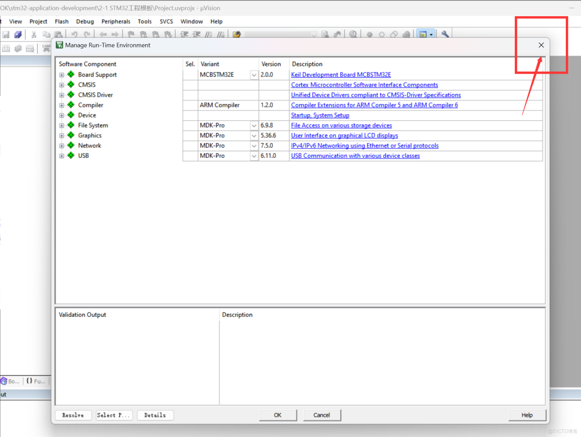The height and width of the screenshot is (437, 581).
Task: Click the Details button
Action: coord(155,415)
